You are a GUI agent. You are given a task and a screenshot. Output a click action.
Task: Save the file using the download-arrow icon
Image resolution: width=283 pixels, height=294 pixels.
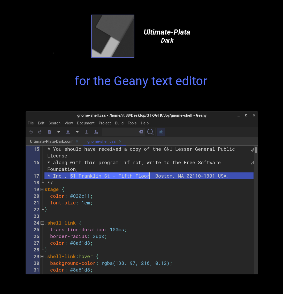(x=87, y=132)
